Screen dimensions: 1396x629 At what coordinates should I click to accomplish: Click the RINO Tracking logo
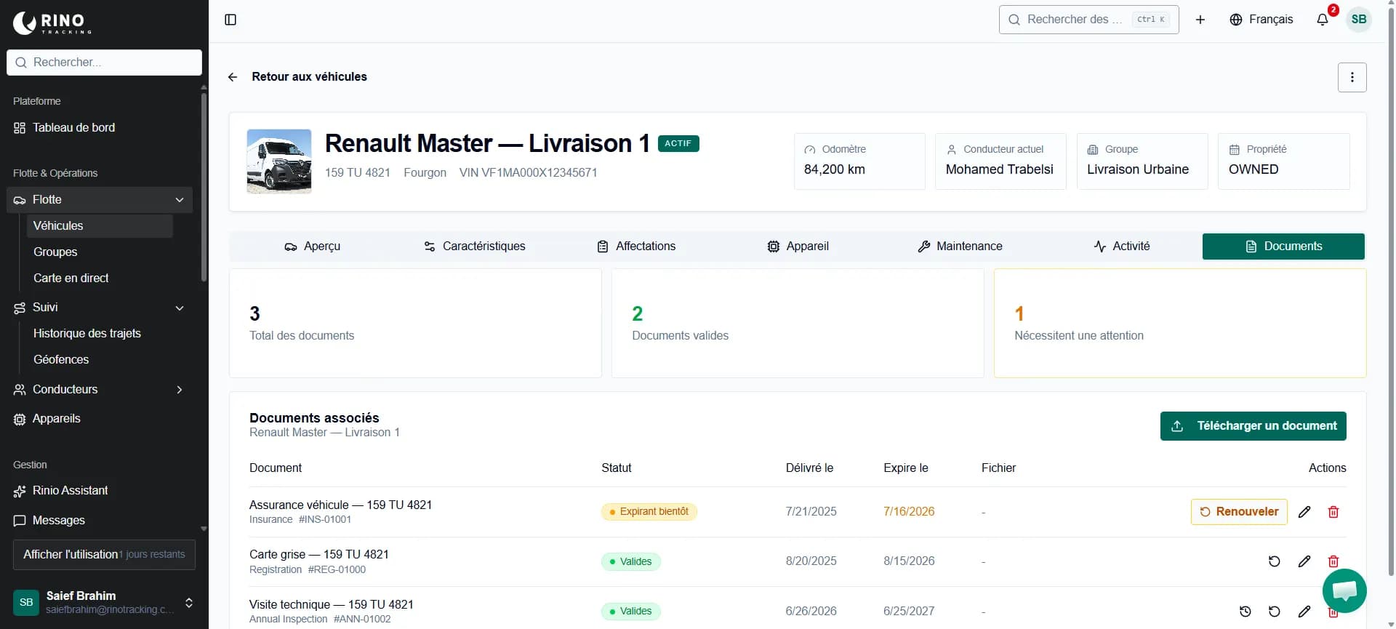[52, 23]
